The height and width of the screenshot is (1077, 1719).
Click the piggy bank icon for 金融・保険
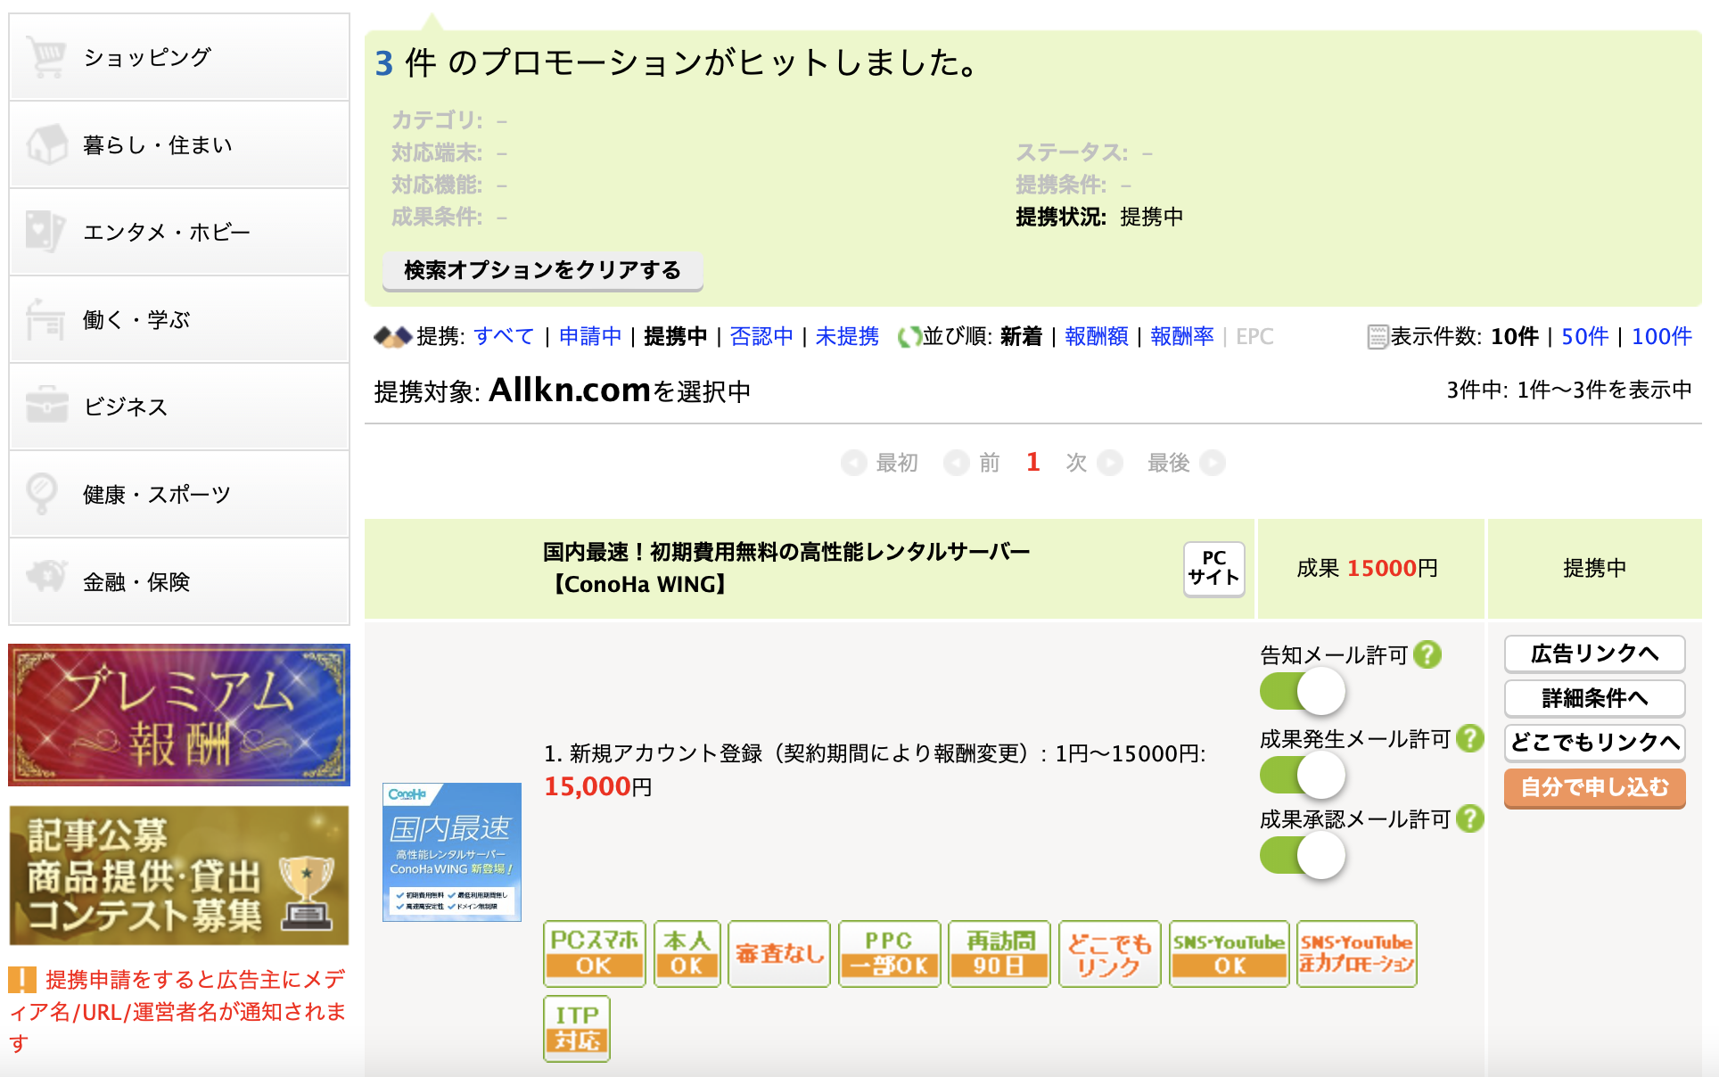46,577
